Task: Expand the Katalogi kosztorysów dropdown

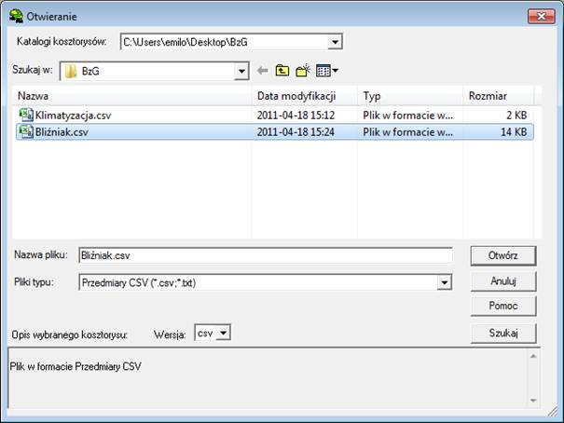Action: [335, 42]
